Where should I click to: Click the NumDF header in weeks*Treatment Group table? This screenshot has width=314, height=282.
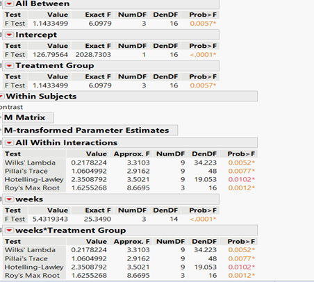[x=171, y=242]
